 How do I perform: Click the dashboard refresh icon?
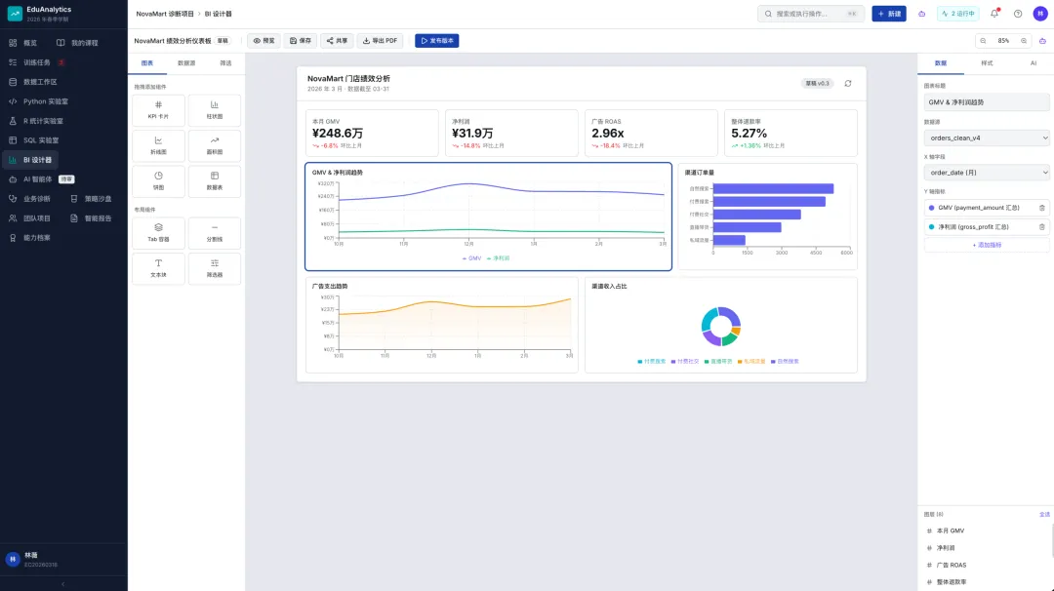pos(848,83)
